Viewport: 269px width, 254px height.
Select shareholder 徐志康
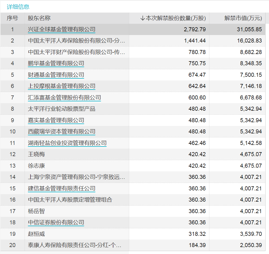[x=36, y=166]
